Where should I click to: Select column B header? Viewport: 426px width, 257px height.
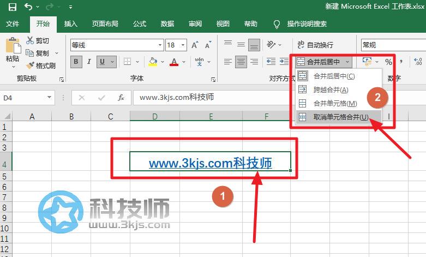[x=71, y=117]
